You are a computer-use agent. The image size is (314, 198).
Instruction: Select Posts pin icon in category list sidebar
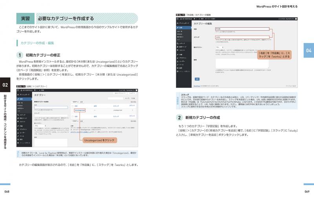tap(18, 99)
